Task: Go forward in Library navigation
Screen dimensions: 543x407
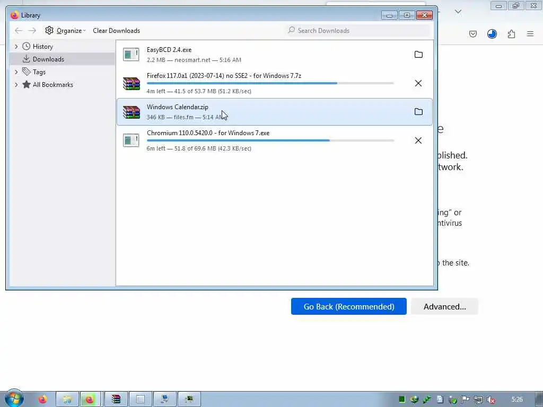Action: (32, 30)
